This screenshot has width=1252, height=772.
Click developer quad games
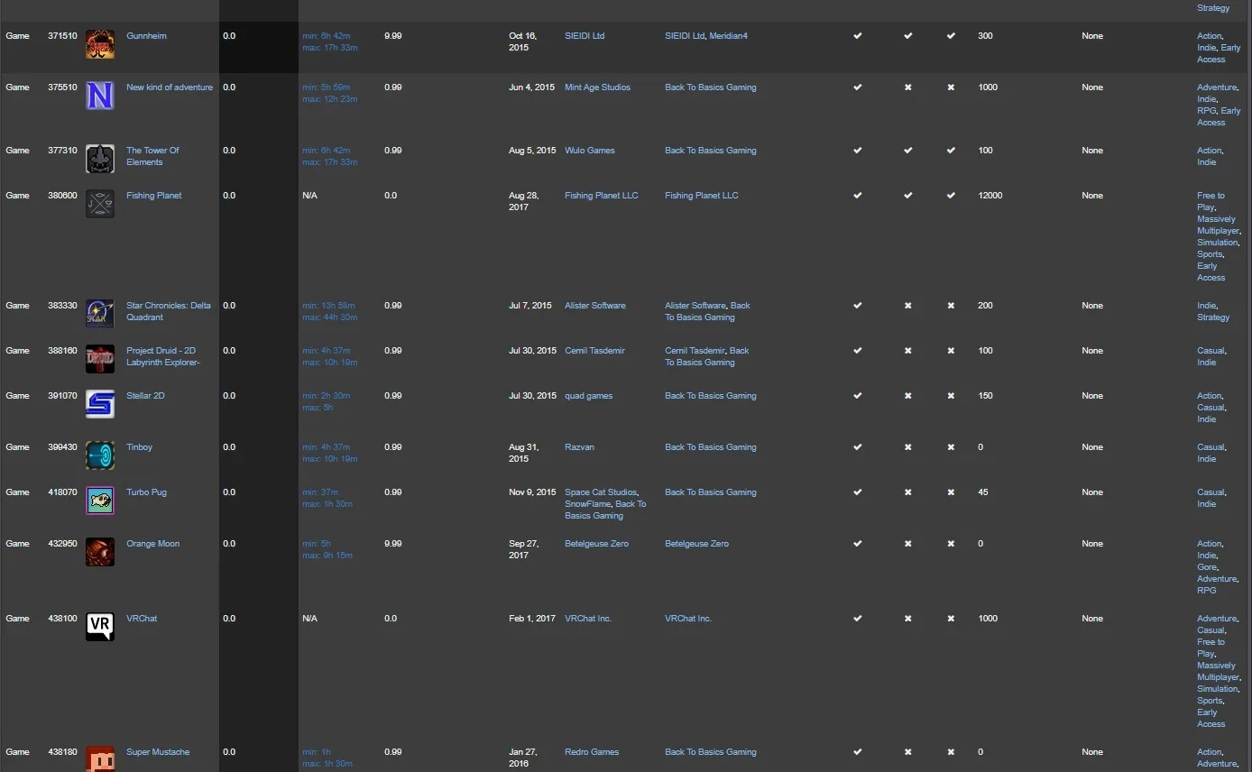pyautogui.click(x=589, y=396)
